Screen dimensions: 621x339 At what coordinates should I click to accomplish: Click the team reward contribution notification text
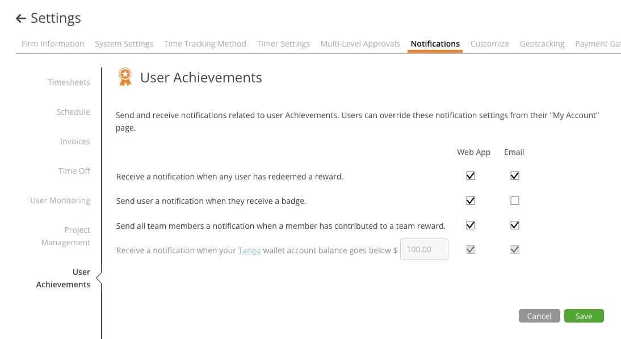click(281, 226)
